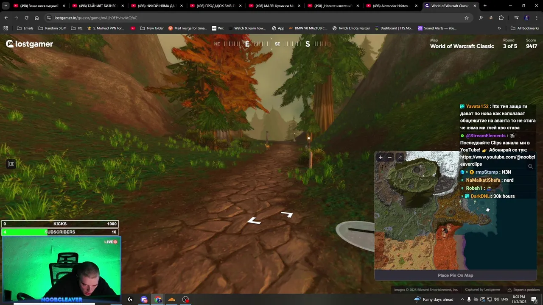This screenshot has width=543, height=305.
Task: Switch to the МАЛЕ! Купих си tab
Action: [x=275, y=6]
